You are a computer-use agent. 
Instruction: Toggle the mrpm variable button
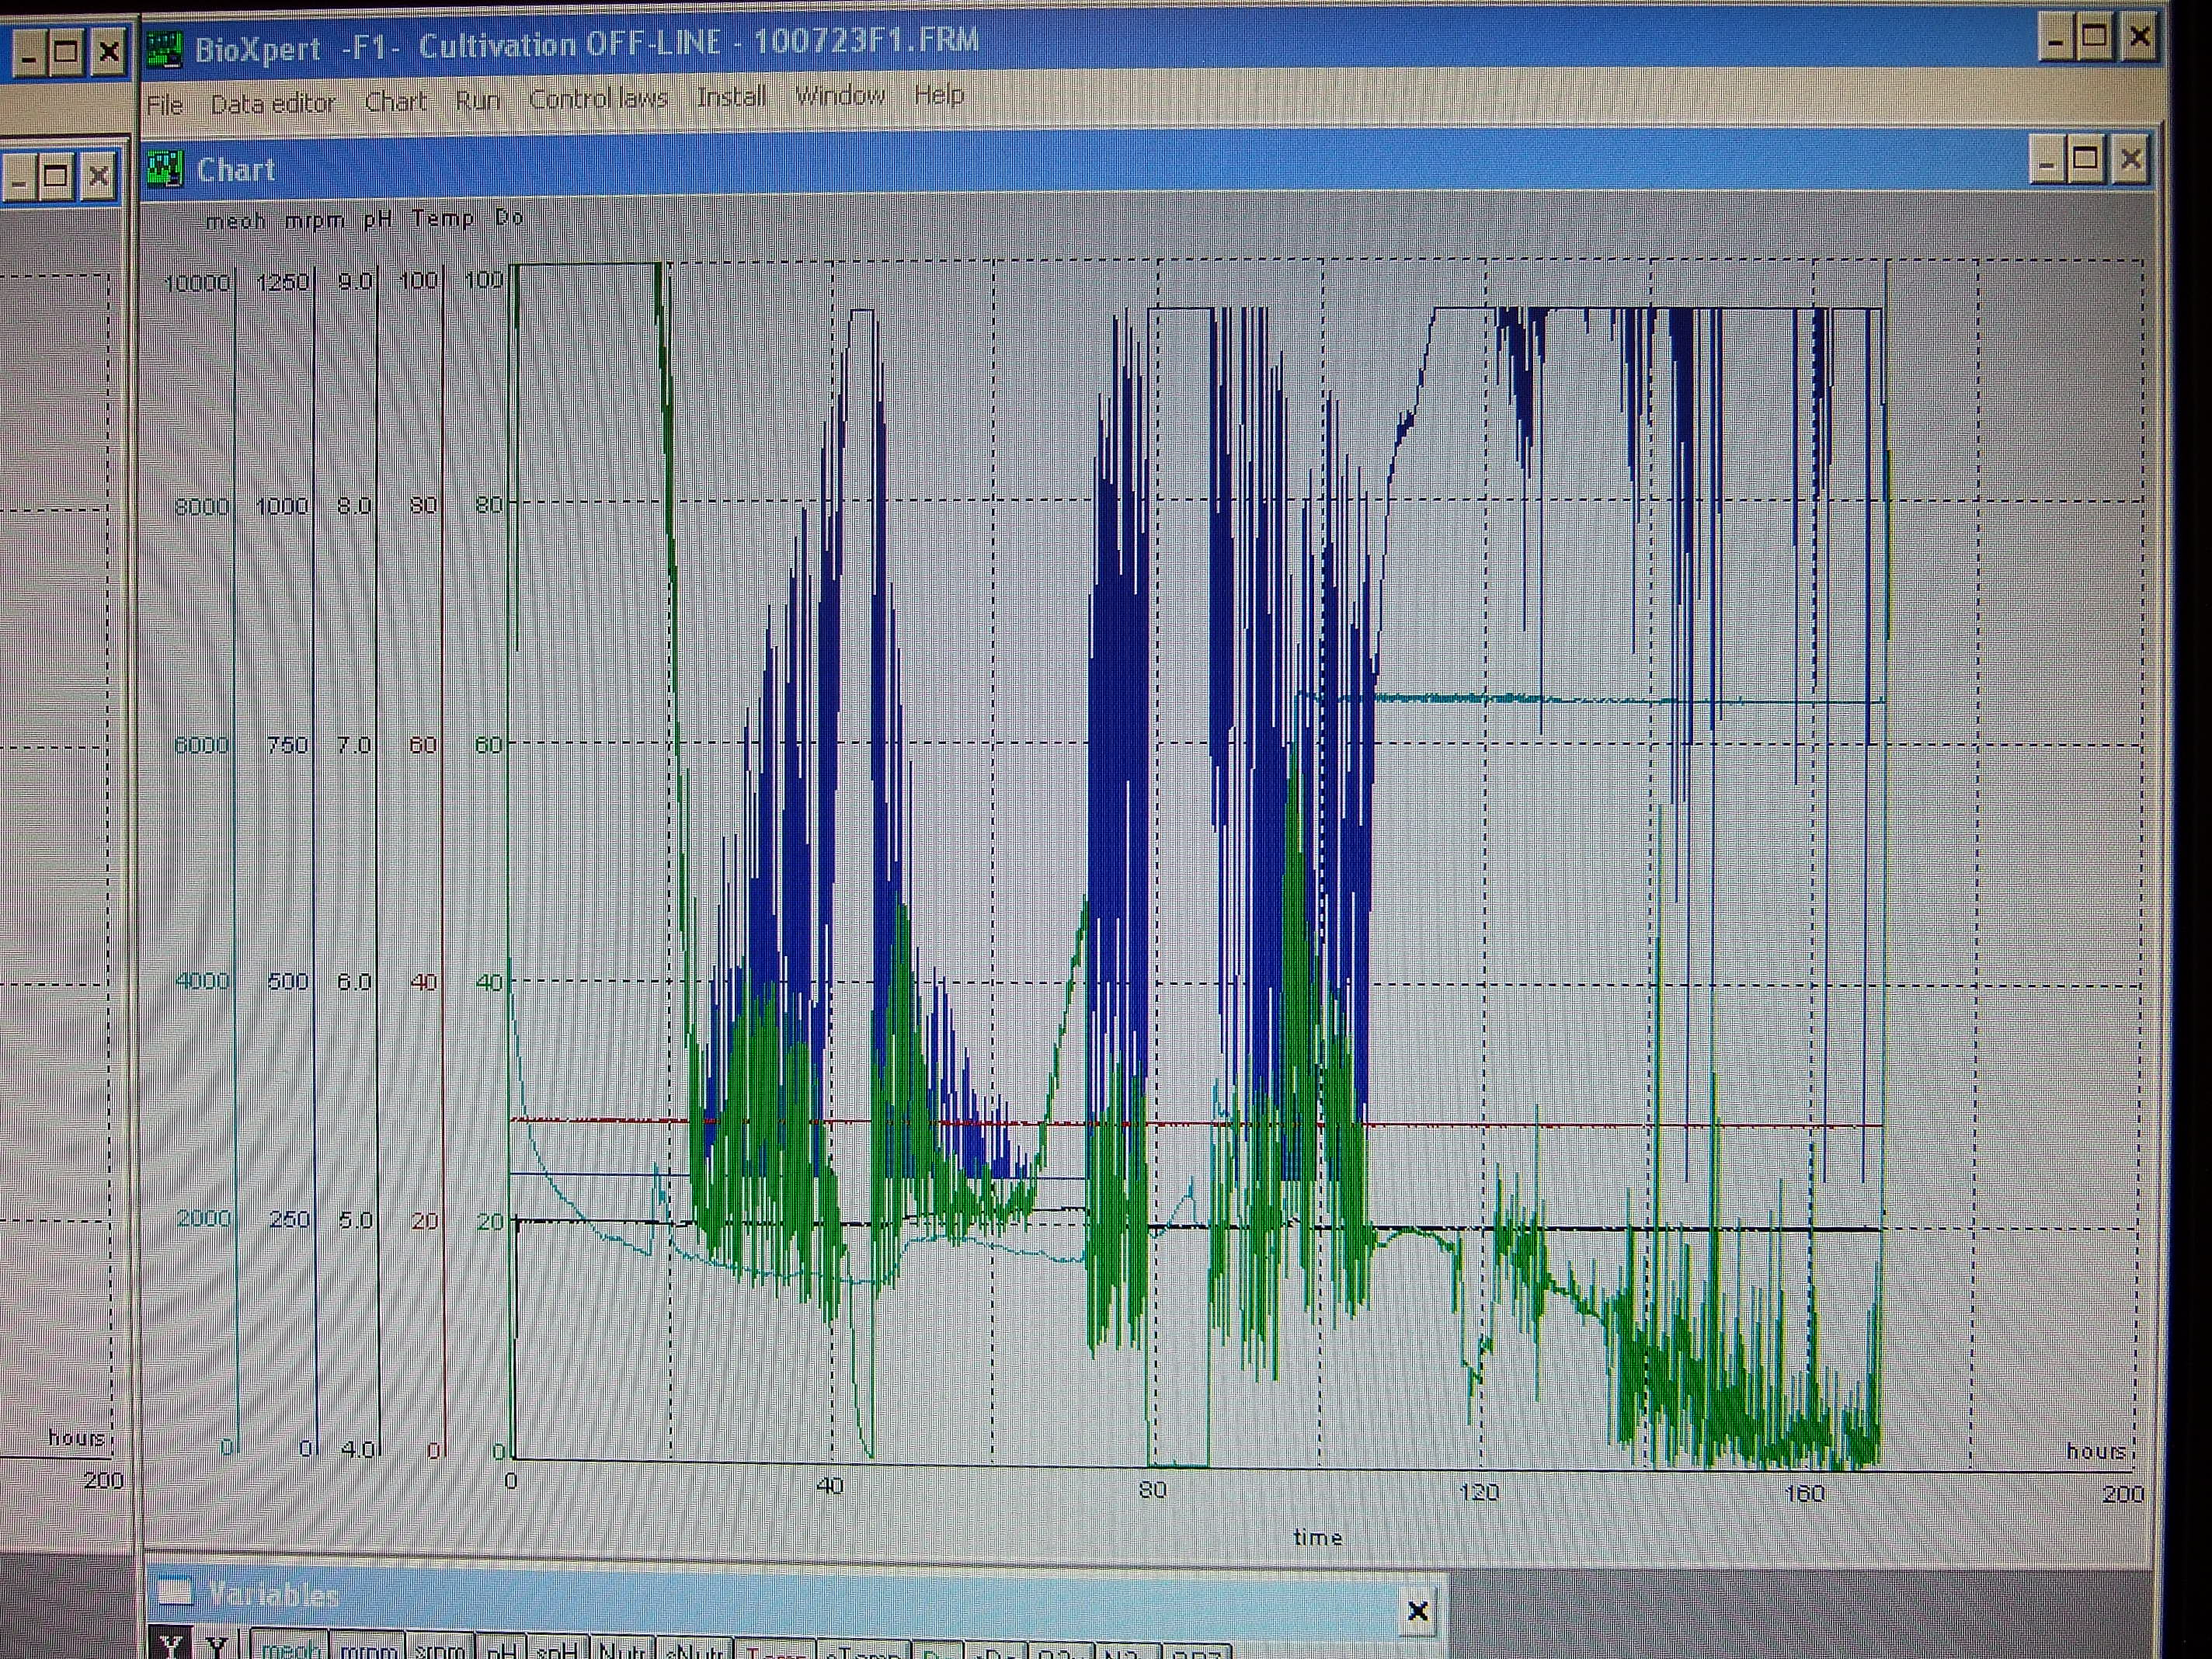(367, 1650)
